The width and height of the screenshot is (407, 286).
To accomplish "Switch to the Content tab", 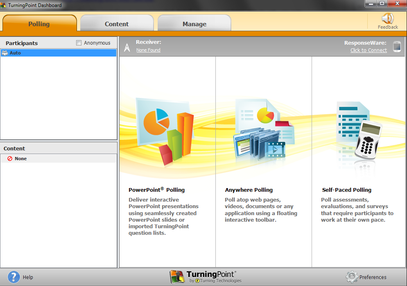I will pyautogui.click(x=117, y=24).
